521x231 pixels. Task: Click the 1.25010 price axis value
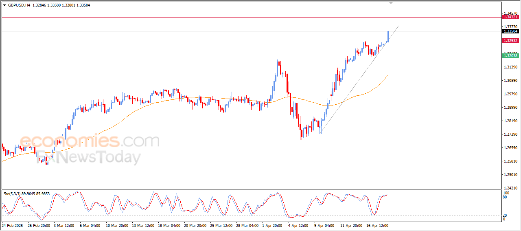[510, 174]
